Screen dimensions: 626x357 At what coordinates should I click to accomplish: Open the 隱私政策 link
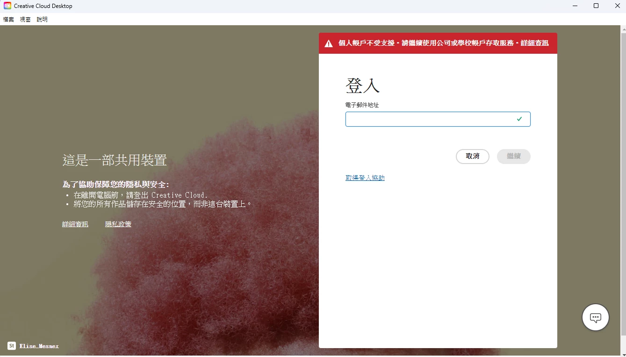point(118,224)
